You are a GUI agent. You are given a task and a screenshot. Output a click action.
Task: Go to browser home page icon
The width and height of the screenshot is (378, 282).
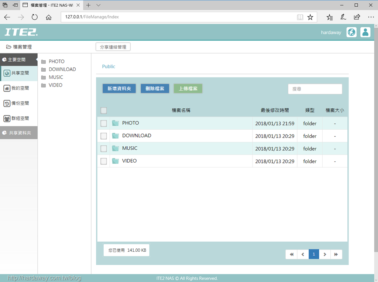coord(49,17)
